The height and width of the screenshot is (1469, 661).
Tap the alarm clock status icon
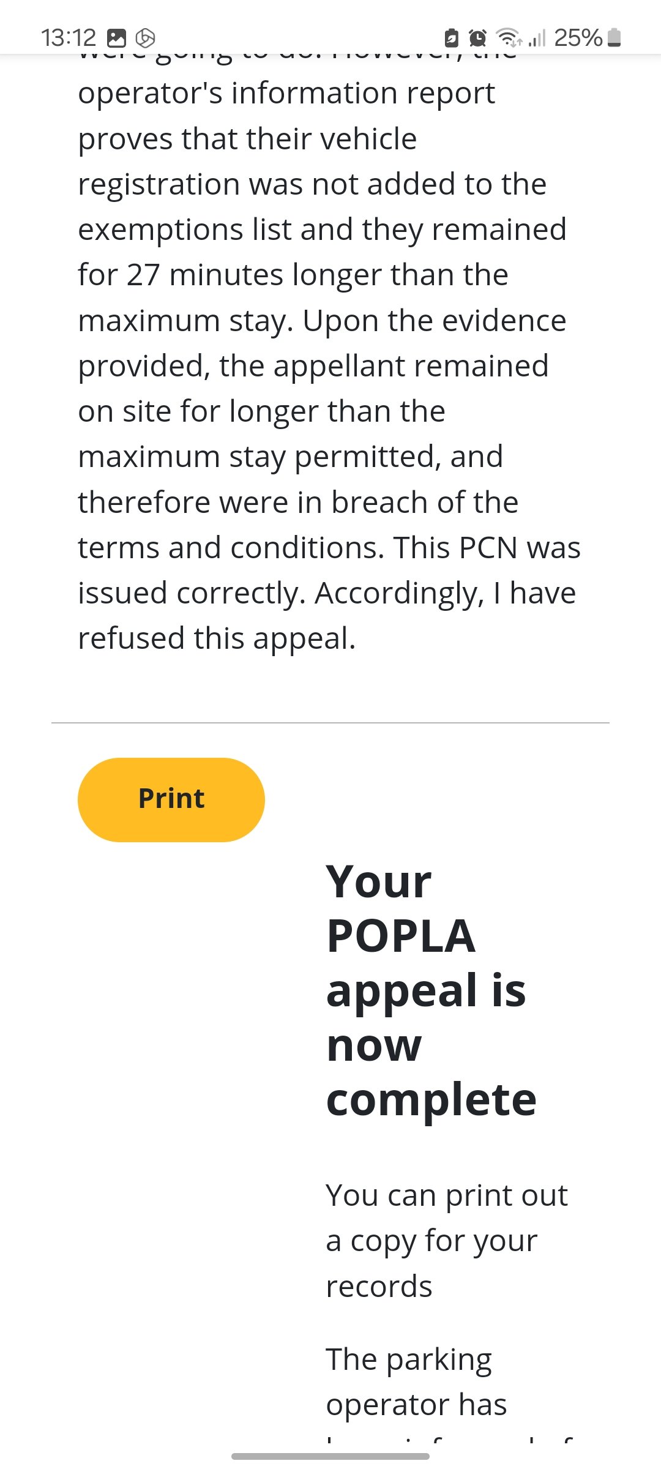[477, 38]
